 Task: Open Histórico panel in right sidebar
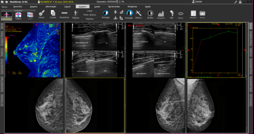[251, 52]
